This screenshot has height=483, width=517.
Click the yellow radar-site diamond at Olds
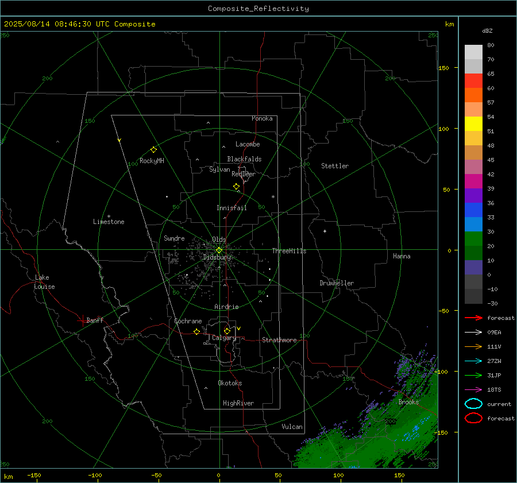click(219, 250)
